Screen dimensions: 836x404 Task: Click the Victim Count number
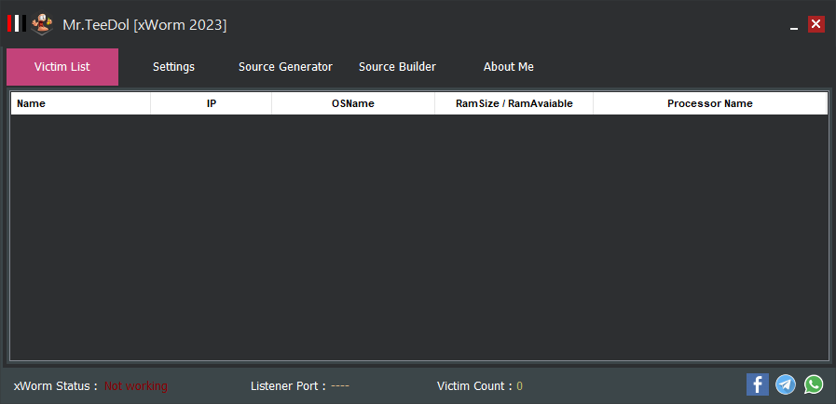(x=520, y=385)
